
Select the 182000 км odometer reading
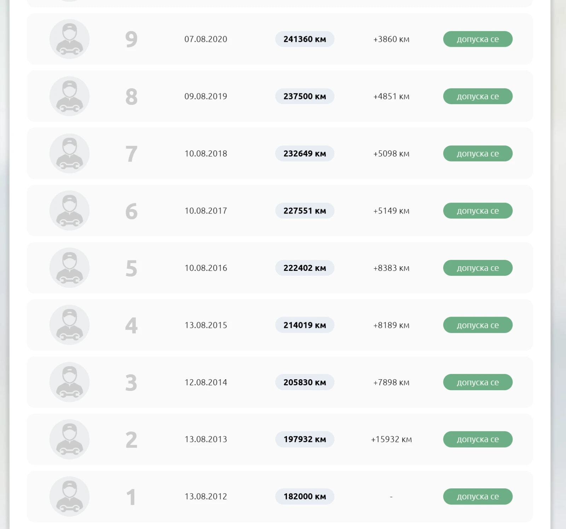tap(305, 496)
